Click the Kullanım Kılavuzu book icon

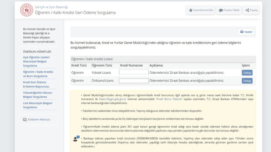click(25, 120)
